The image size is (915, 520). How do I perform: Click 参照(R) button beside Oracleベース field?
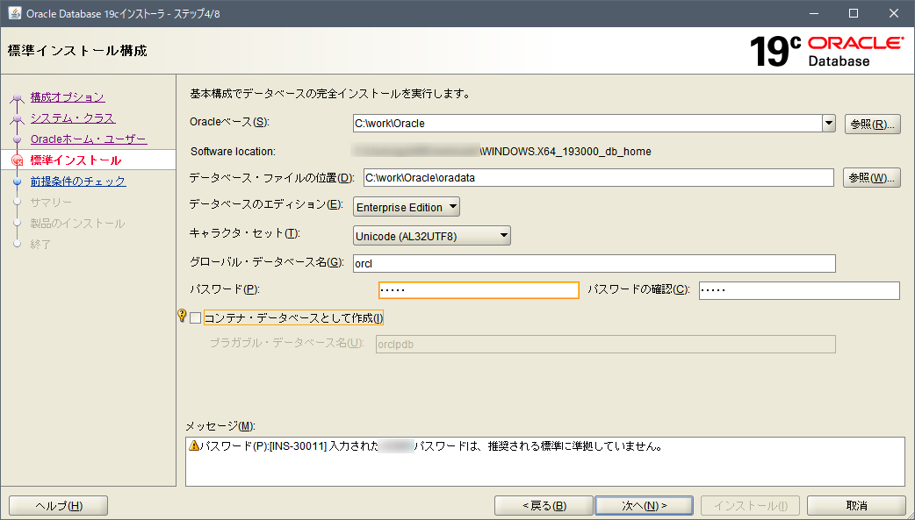click(871, 123)
